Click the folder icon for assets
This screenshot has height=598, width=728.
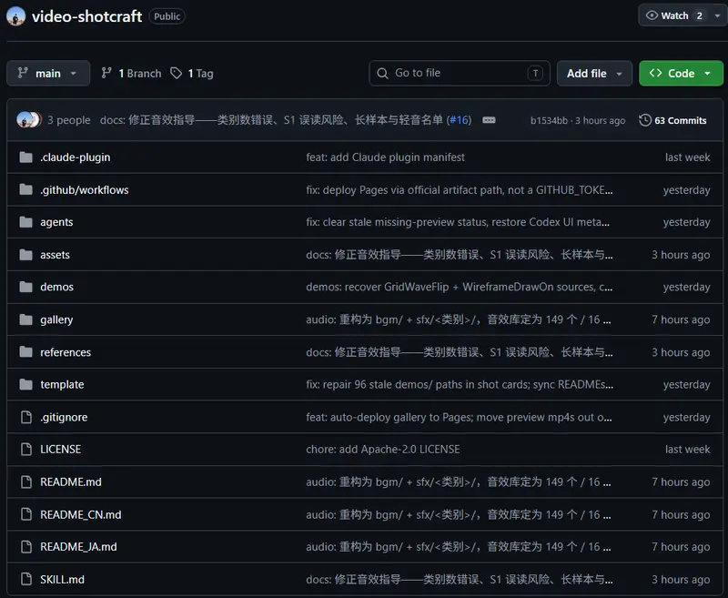(x=26, y=255)
